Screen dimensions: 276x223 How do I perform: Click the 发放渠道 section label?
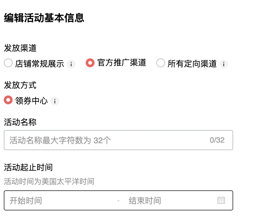(x=20, y=48)
